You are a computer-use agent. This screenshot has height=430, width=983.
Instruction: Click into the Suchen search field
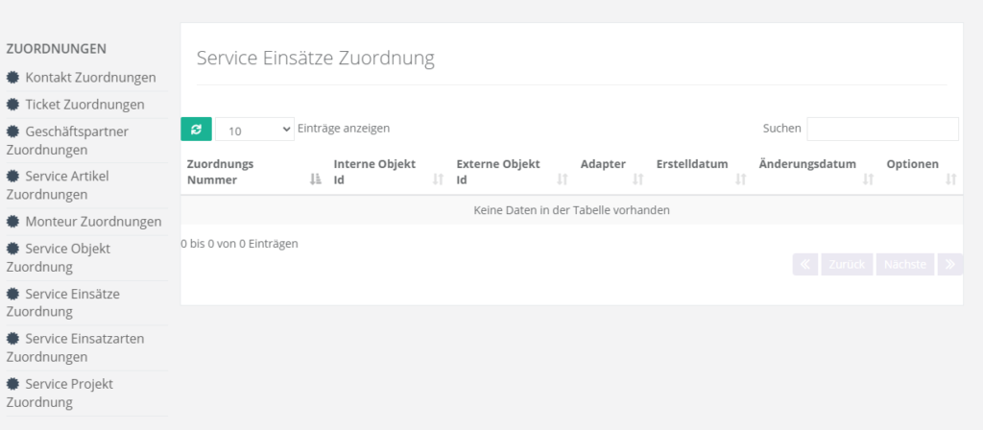[882, 129]
